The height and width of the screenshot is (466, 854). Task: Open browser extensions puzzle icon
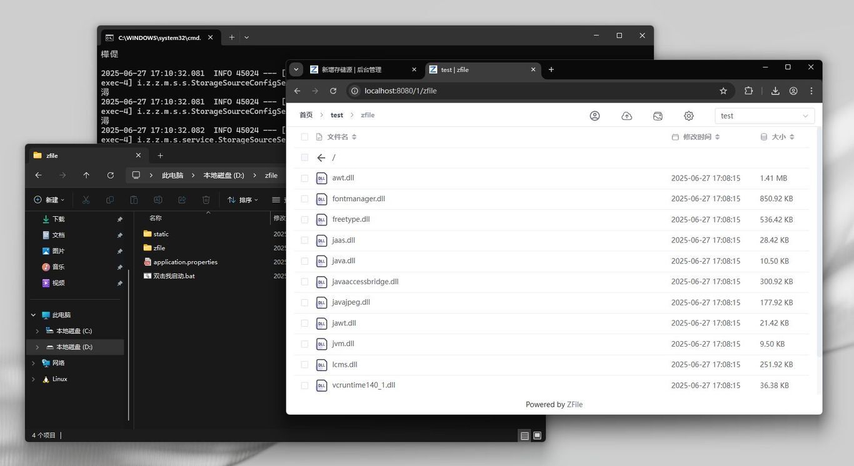748,91
